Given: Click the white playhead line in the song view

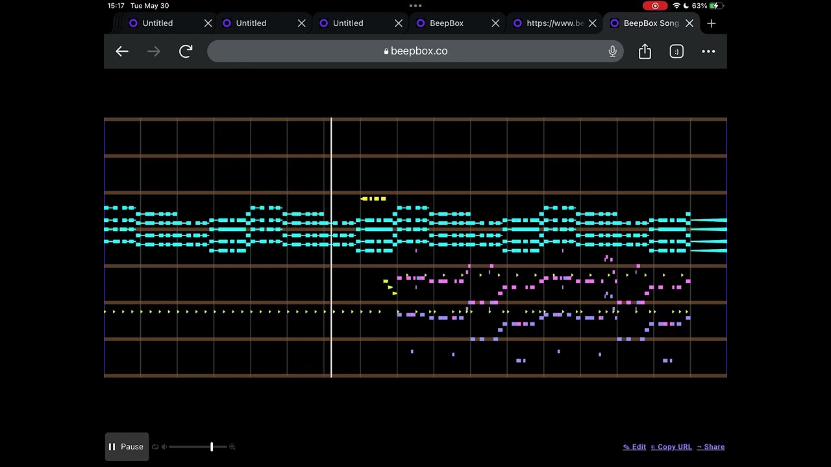Looking at the screenshot, I should (x=331, y=247).
